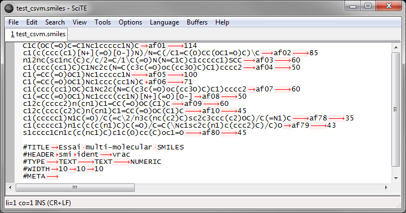
Task: Open the Edit menu
Action: coord(32,22)
